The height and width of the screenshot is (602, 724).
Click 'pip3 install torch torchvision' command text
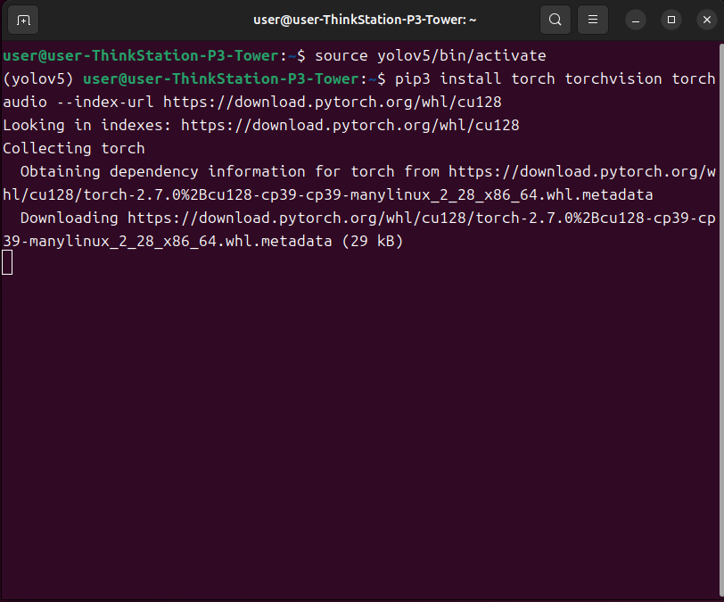(x=528, y=79)
